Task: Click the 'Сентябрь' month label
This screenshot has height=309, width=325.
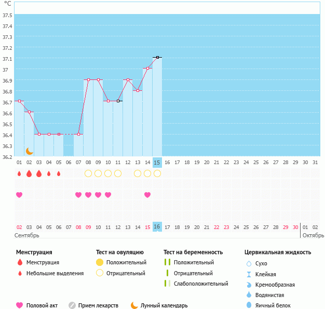Action: click(x=26, y=235)
